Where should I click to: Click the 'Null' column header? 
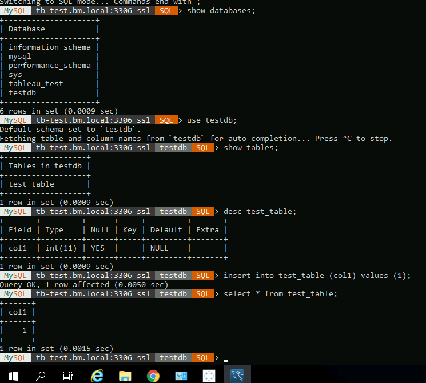point(99,230)
